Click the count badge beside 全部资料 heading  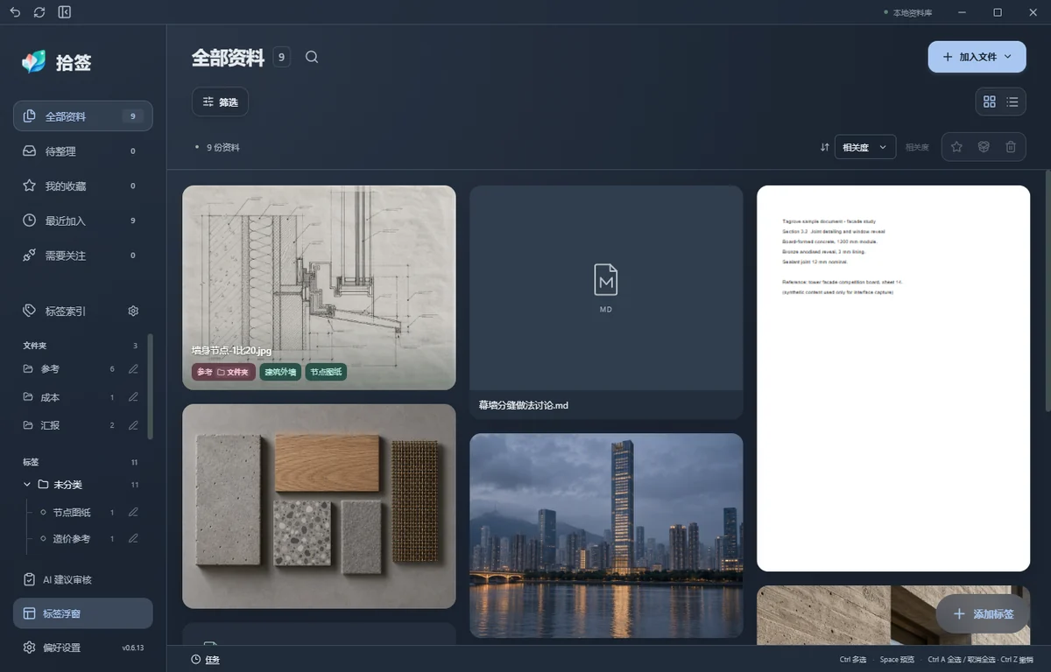[x=281, y=57]
